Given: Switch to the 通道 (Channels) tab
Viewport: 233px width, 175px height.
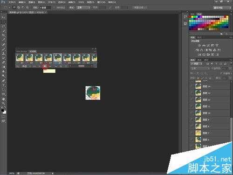Looking at the screenshot, I should [199, 60].
